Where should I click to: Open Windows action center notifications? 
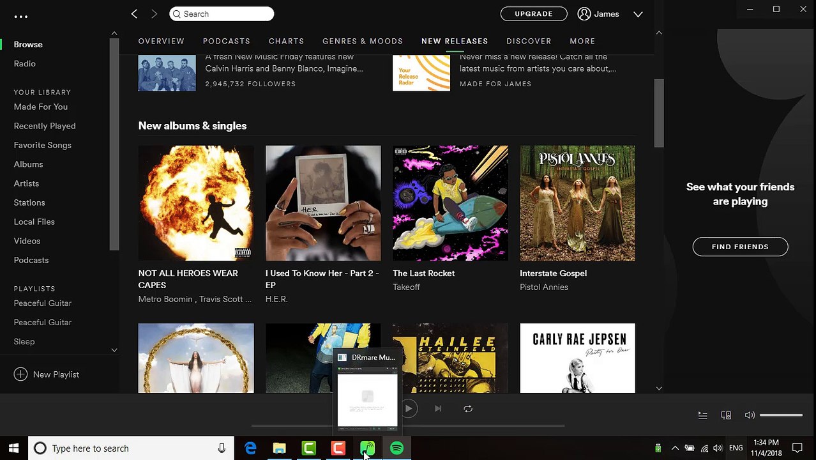coord(797,448)
